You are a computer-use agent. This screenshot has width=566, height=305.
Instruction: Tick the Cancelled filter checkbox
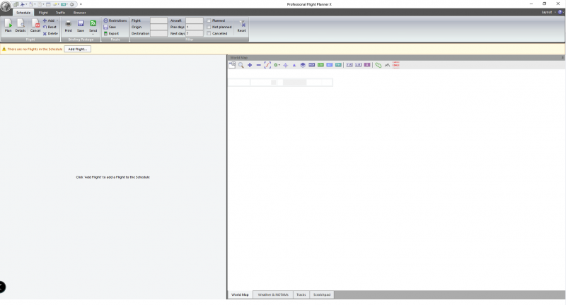pos(209,33)
